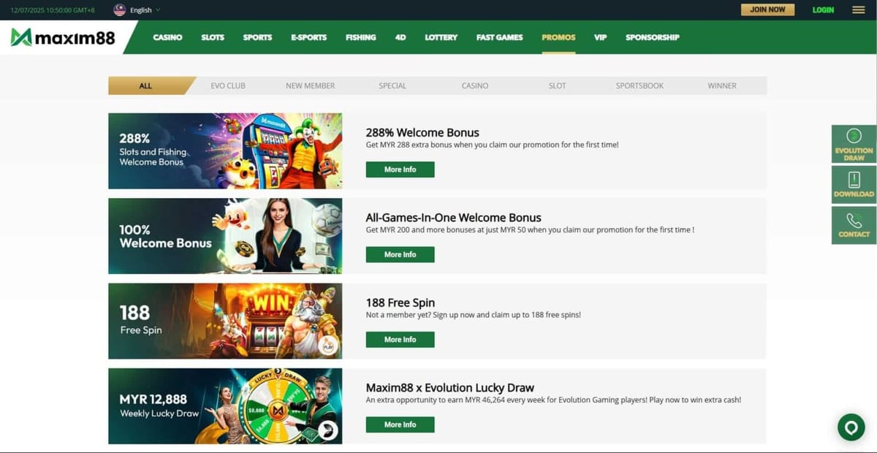Click More Info for All-Games-In-One Welcome Bonus
Screen dimensions: 877x453
pyautogui.click(x=400, y=254)
